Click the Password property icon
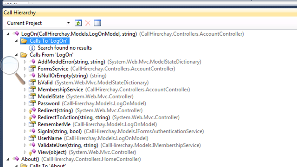 click(x=32, y=103)
